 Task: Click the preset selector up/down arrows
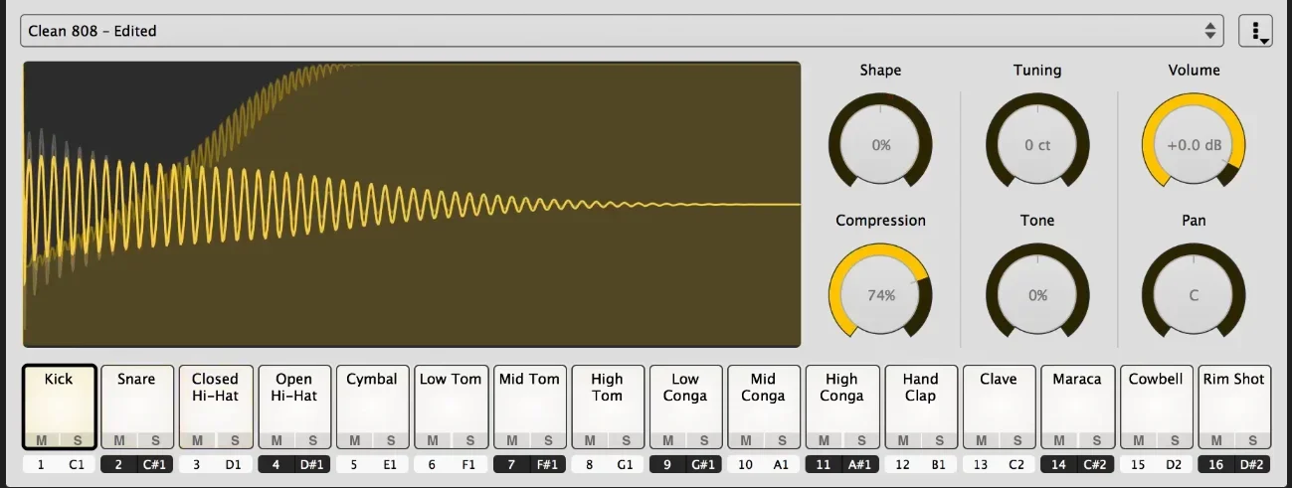click(x=1209, y=31)
